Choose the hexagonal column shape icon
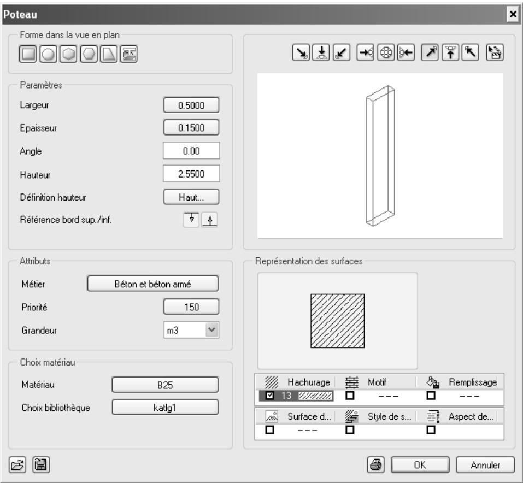Screen dimensions: 523x483 (68, 54)
